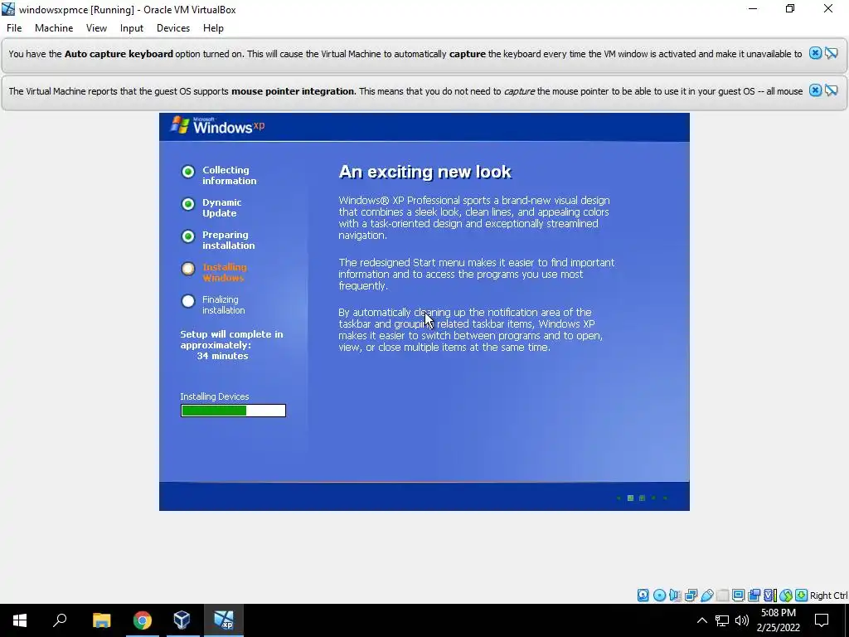Click the network icon in system tray
Viewport: 849px width, 637px height.
tap(722, 620)
